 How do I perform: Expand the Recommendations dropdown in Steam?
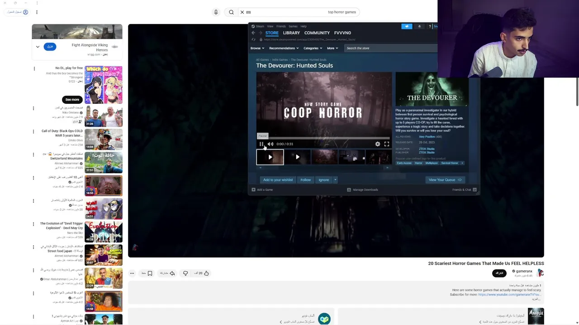pos(284,48)
